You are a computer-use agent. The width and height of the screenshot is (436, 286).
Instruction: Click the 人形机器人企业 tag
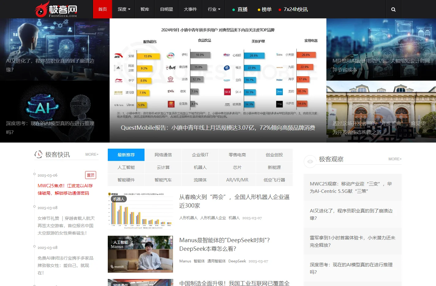(x=213, y=218)
